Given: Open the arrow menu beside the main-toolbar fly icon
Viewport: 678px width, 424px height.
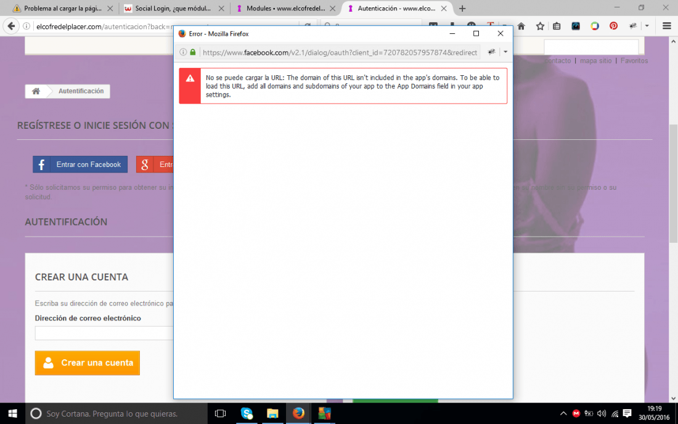Looking at the screenshot, I should (647, 26).
